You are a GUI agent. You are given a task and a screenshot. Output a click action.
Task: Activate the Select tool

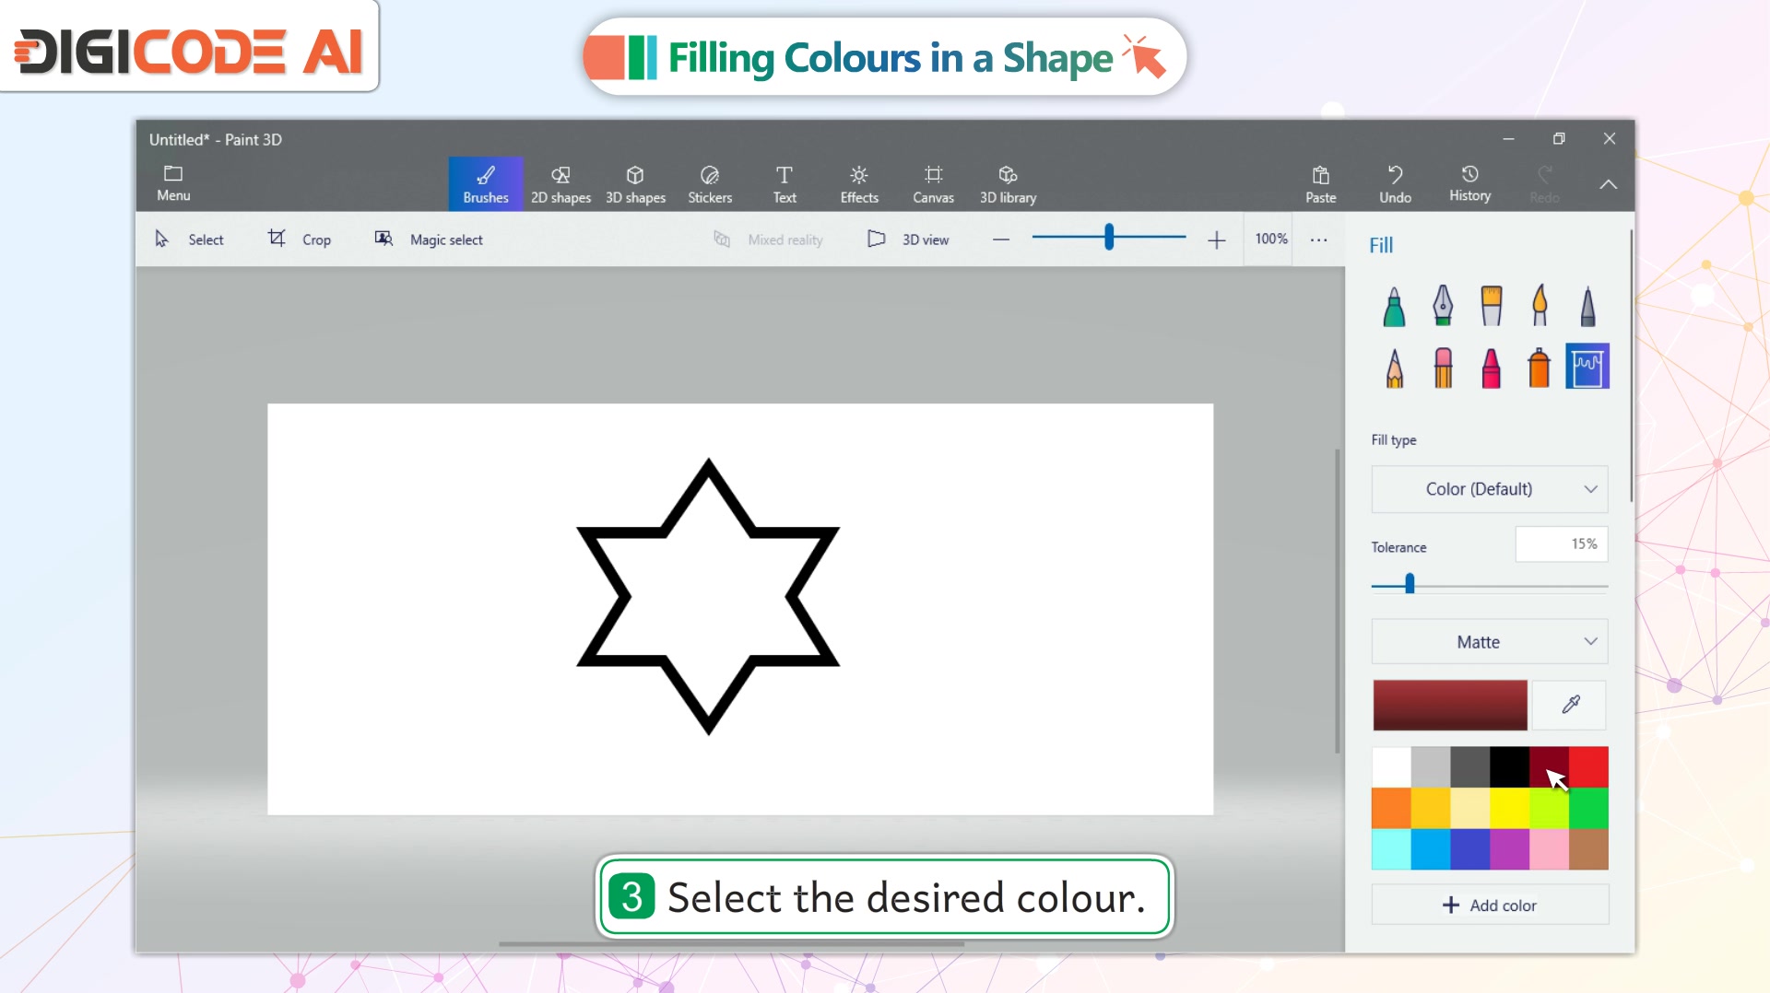pyautogui.click(x=189, y=239)
